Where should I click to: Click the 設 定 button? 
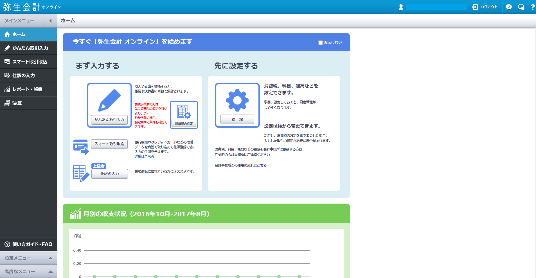coord(237,119)
